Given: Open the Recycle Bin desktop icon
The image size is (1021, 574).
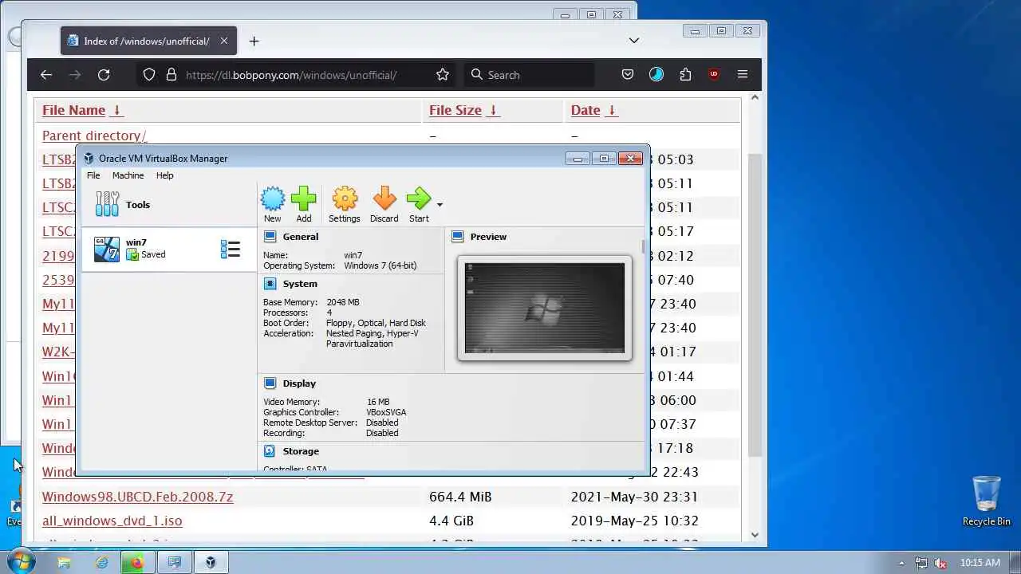Looking at the screenshot, I should [986, 501].
